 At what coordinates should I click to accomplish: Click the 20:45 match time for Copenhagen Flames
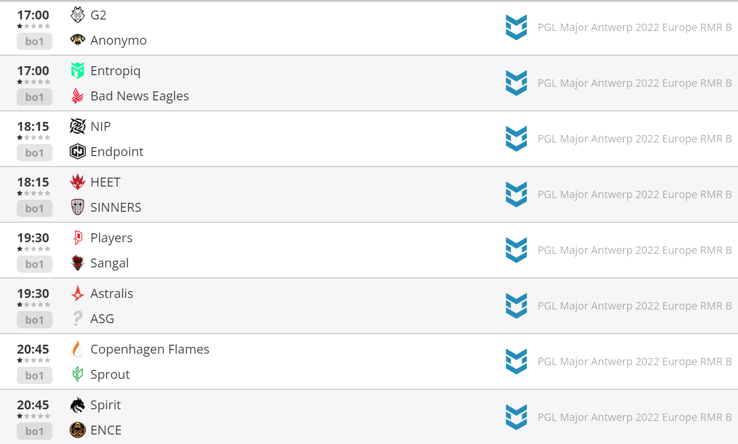[x=33, y=349]
